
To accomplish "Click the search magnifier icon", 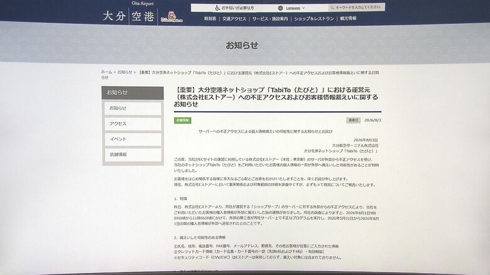I will click(332, 8).
